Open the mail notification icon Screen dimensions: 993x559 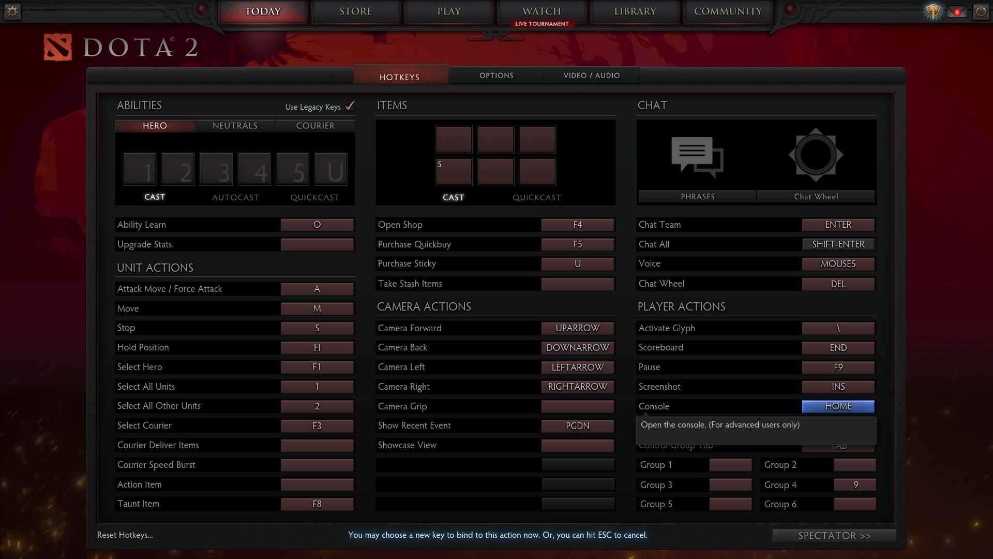957,11
